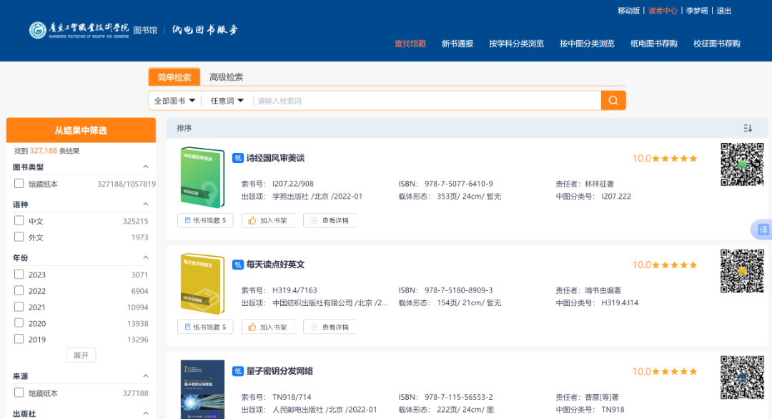Click 查看详情 for 每天读点好英文
The image size is (772, 419).
click(x=330, y=327)
